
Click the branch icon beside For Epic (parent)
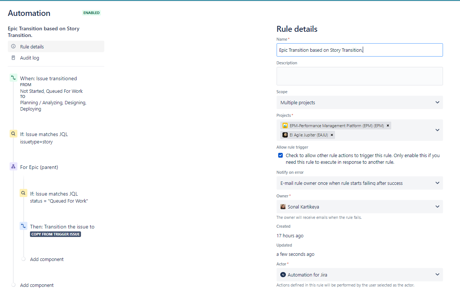coord(13,166)
